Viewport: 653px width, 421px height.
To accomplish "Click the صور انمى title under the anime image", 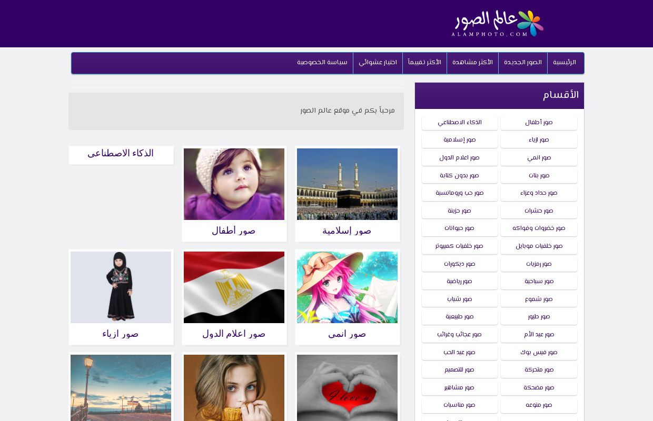I will (347, 334).
